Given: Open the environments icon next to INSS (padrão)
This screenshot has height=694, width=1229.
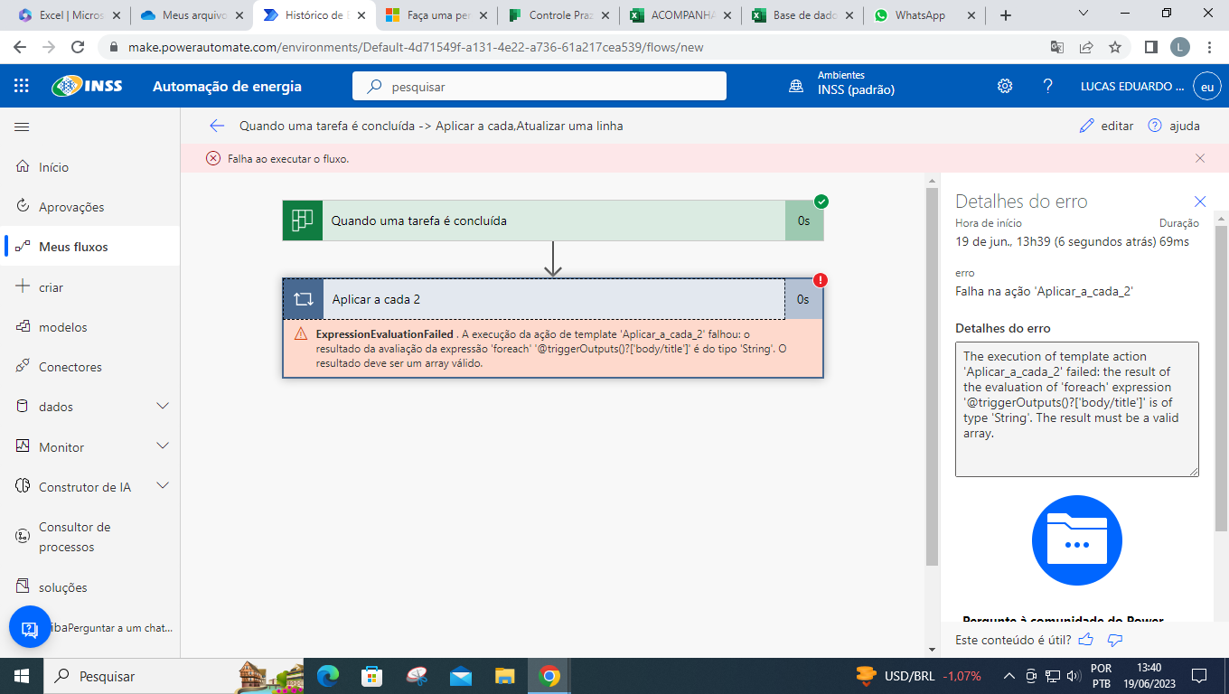Looking at the screenshot, I should [x=796, y=86].
